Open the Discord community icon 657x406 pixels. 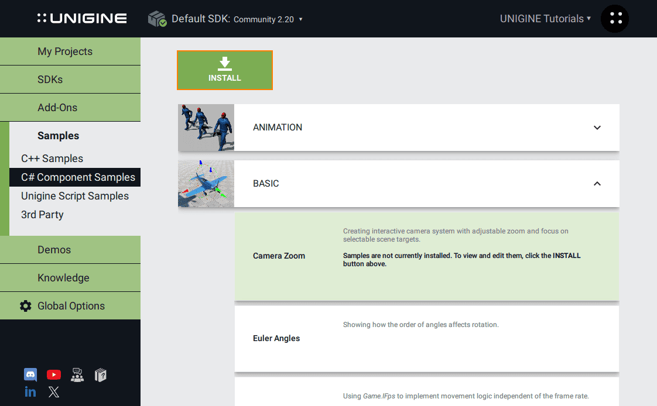(x=30, y=374)
